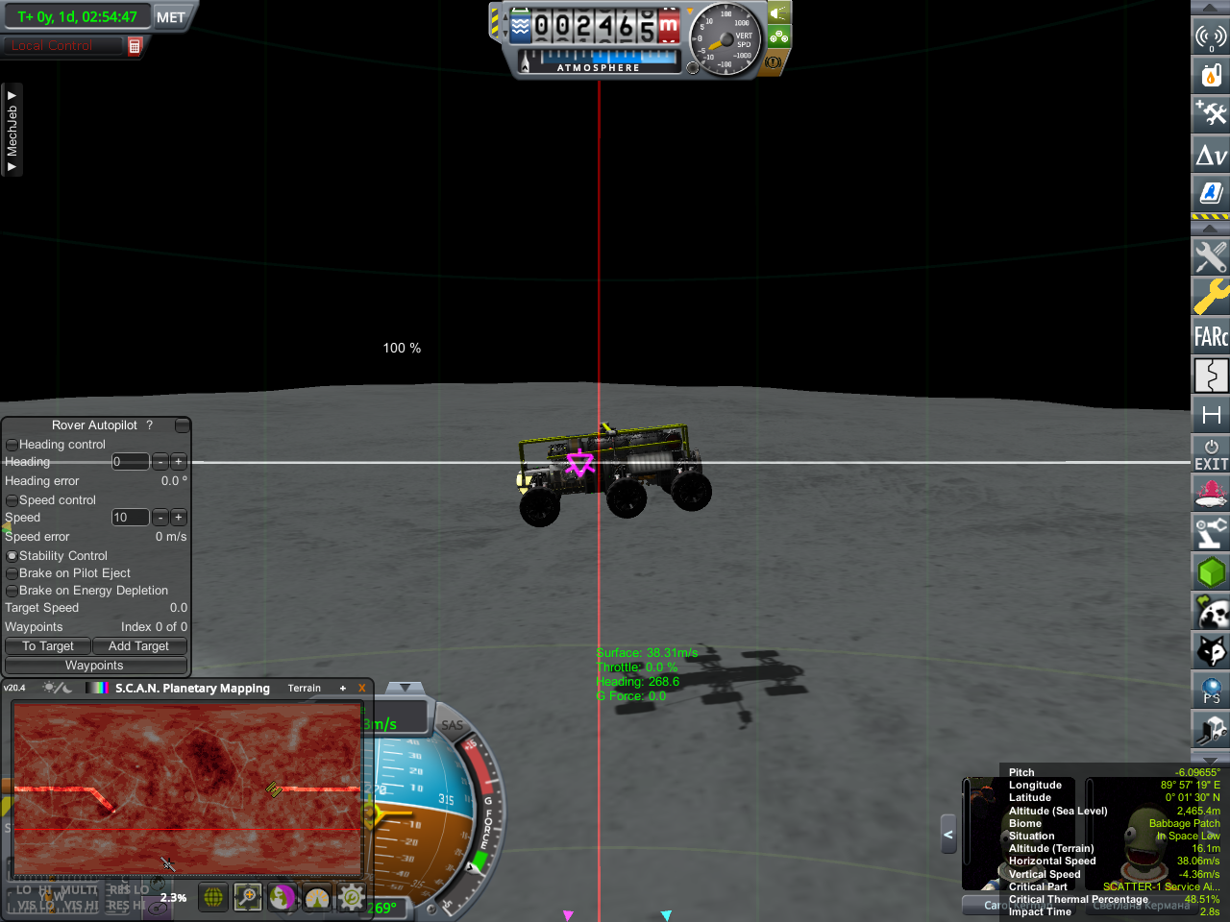
Task: Open the fuel resources jerrycan icon
Action: [x=1211, y=75]
